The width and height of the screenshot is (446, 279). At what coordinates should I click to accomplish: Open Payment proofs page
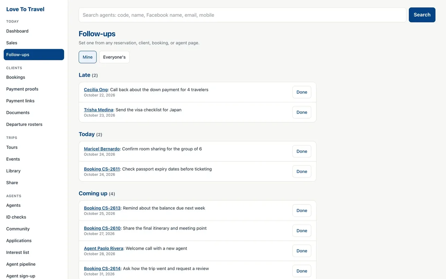(34, 89)
